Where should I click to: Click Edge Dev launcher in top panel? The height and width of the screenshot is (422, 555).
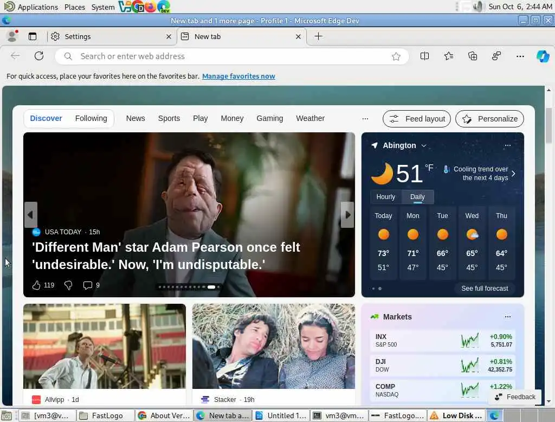tap(164, 7)
